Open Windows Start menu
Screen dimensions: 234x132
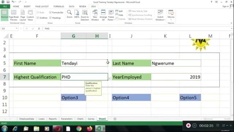click(4, 129)
